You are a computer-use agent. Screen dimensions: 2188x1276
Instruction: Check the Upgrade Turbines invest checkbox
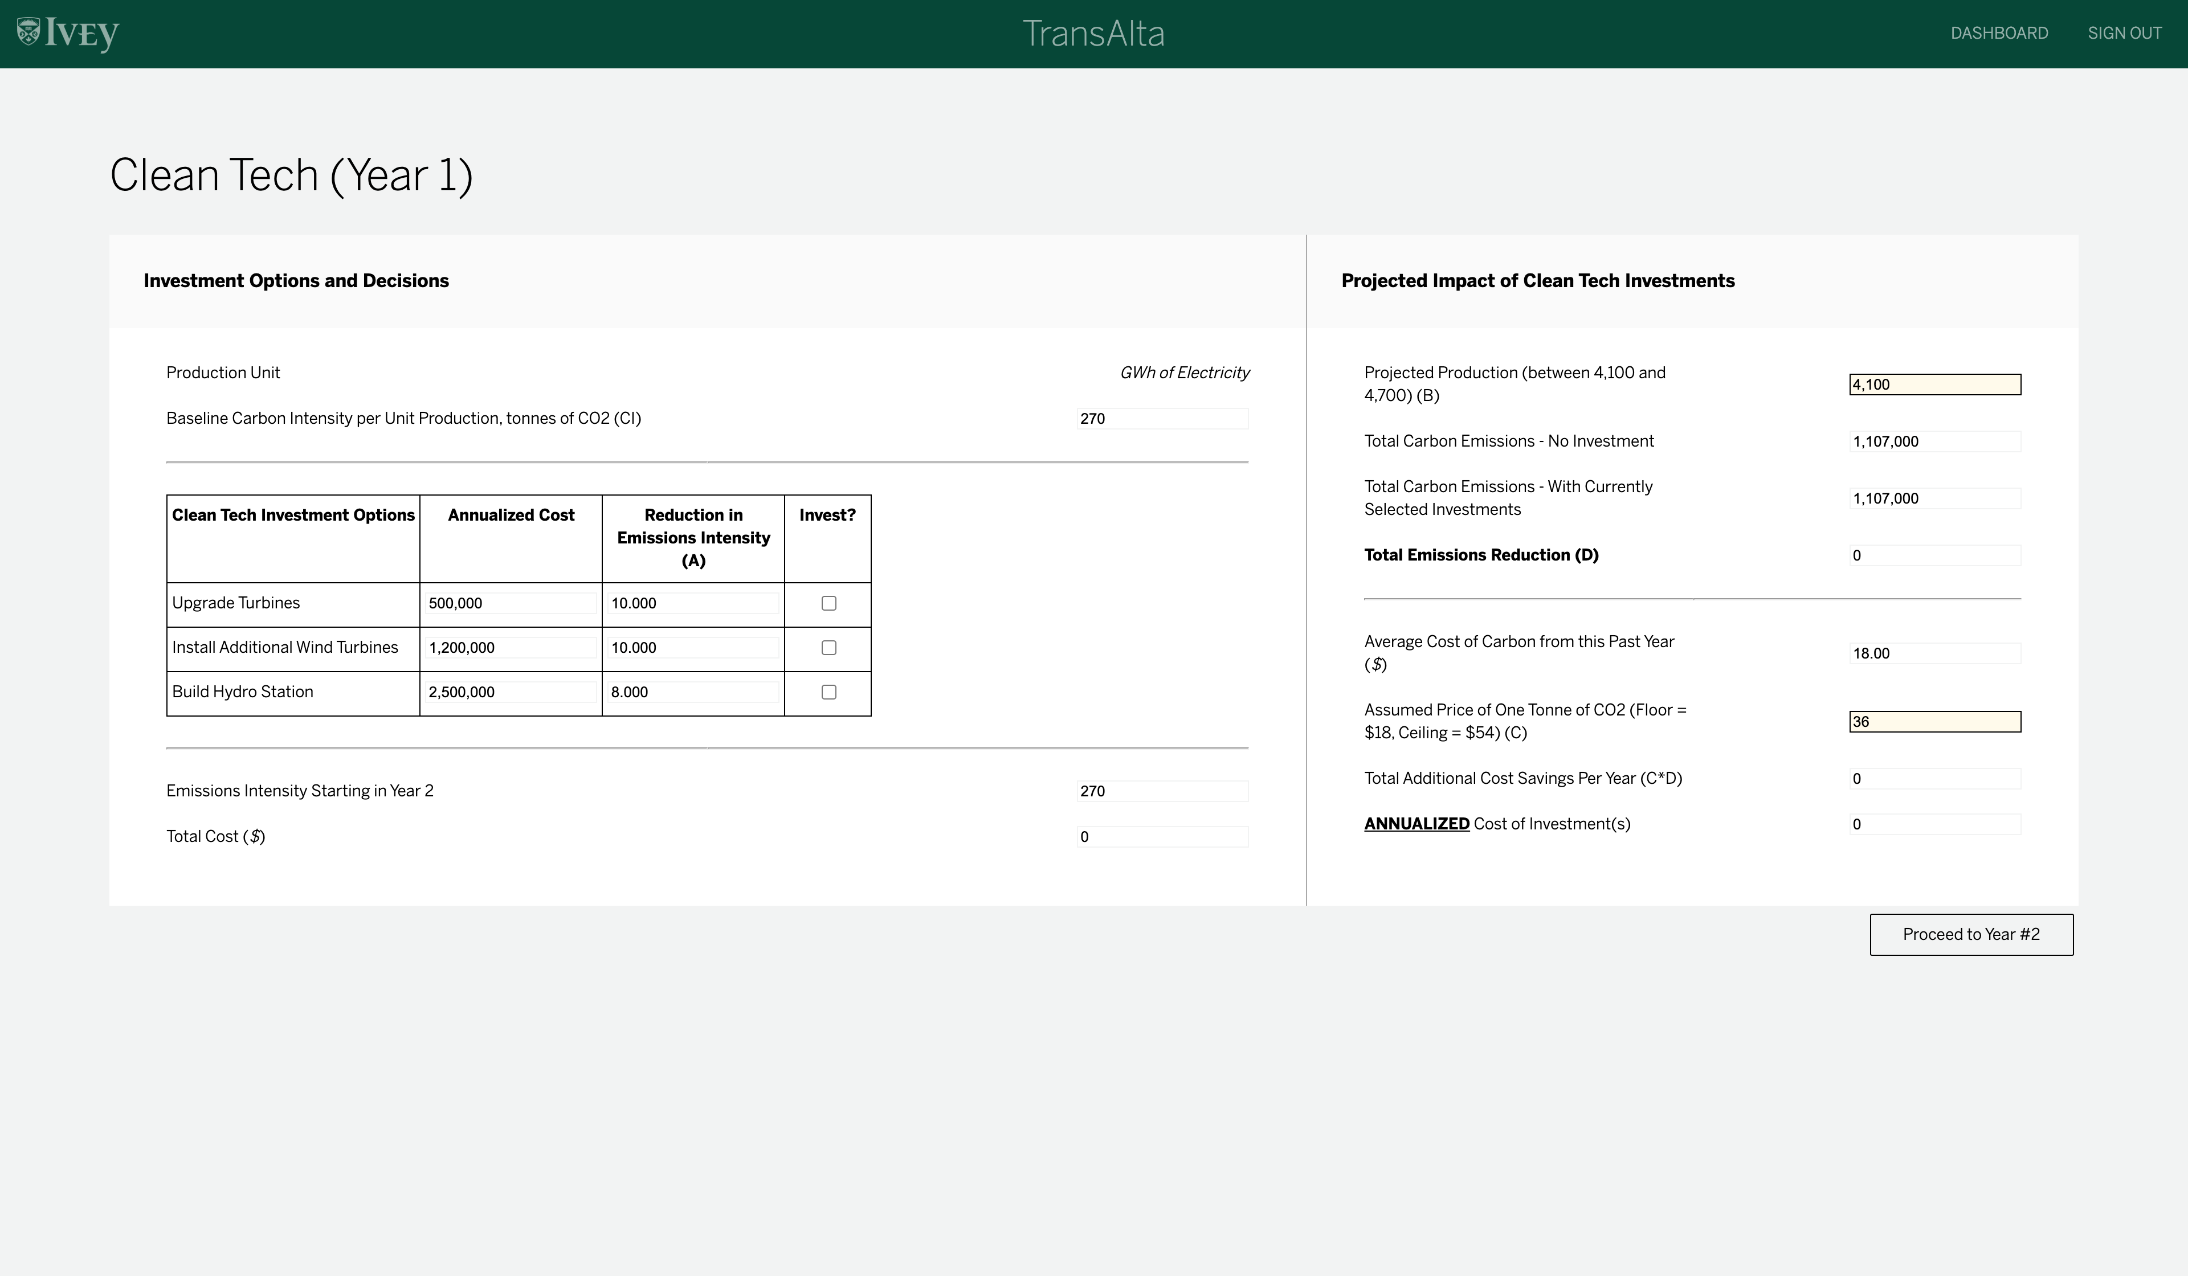828,603
